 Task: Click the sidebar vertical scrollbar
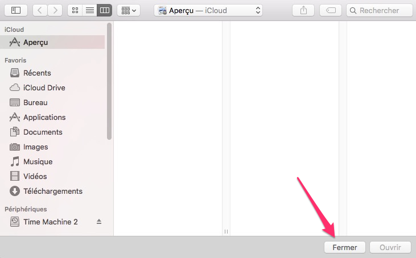tap(109, 81)
